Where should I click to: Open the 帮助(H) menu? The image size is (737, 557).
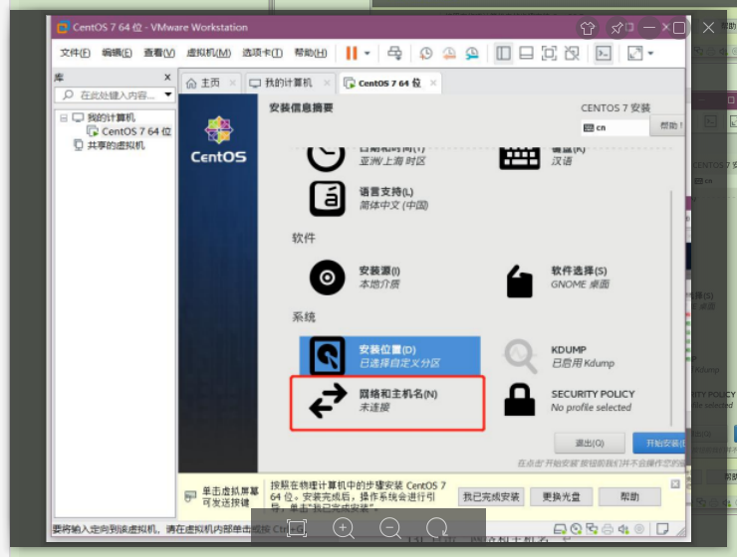click(x=310, y=53)
